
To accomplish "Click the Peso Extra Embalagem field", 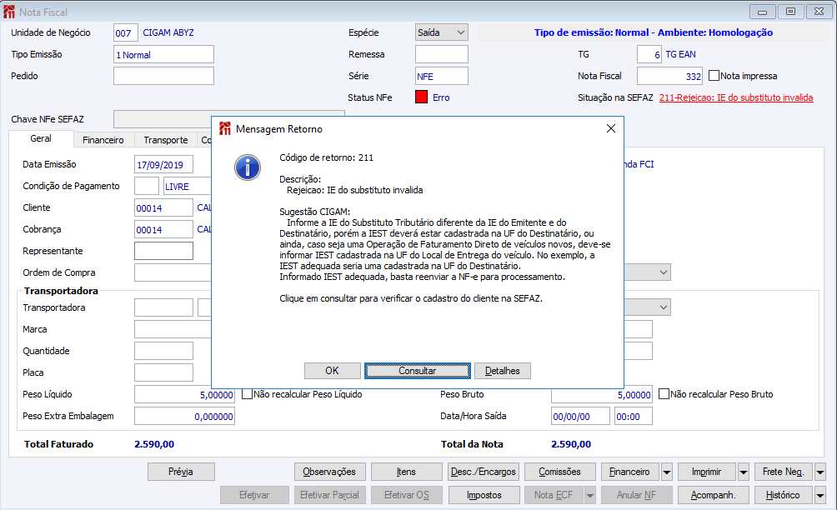I will (x=184, y=416).
